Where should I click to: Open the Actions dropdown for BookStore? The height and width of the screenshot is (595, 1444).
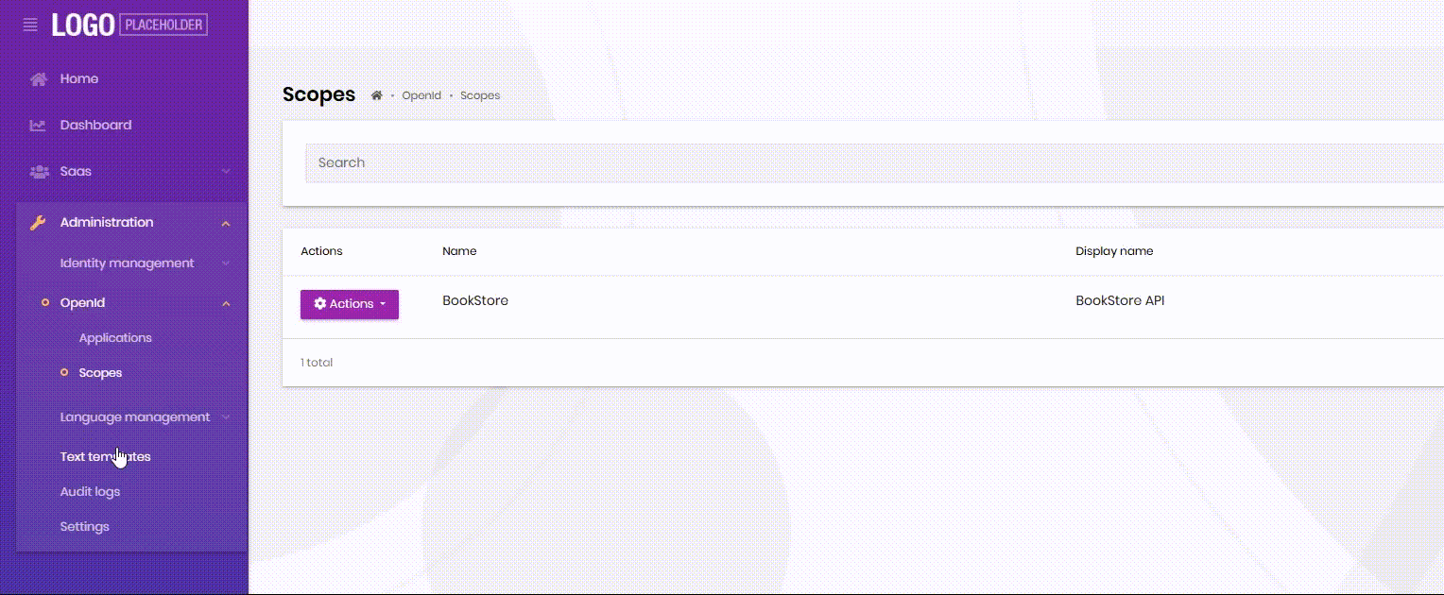point(350,304)
